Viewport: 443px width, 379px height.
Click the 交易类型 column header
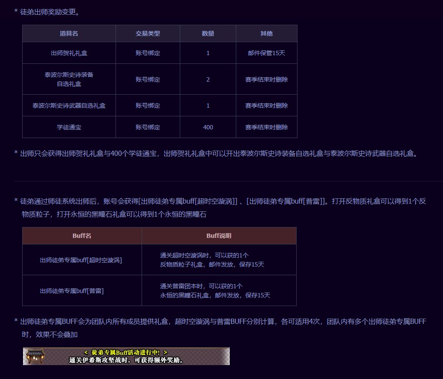point(148,33)
